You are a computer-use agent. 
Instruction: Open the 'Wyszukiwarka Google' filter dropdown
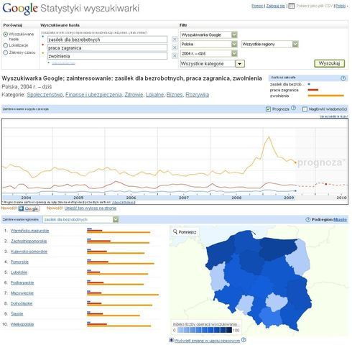(209, 34)
